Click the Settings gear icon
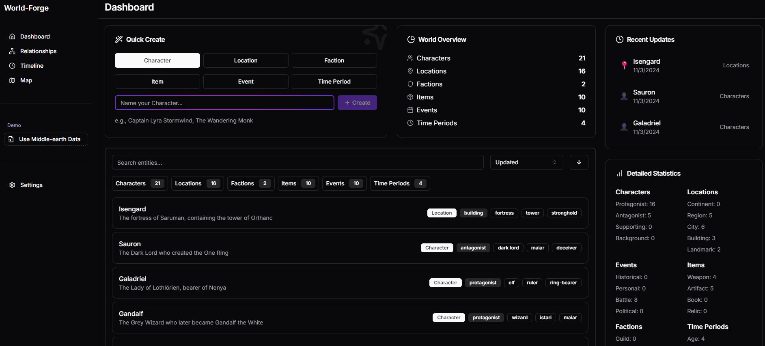The image size is (765, 346). (x=12, y=185)
